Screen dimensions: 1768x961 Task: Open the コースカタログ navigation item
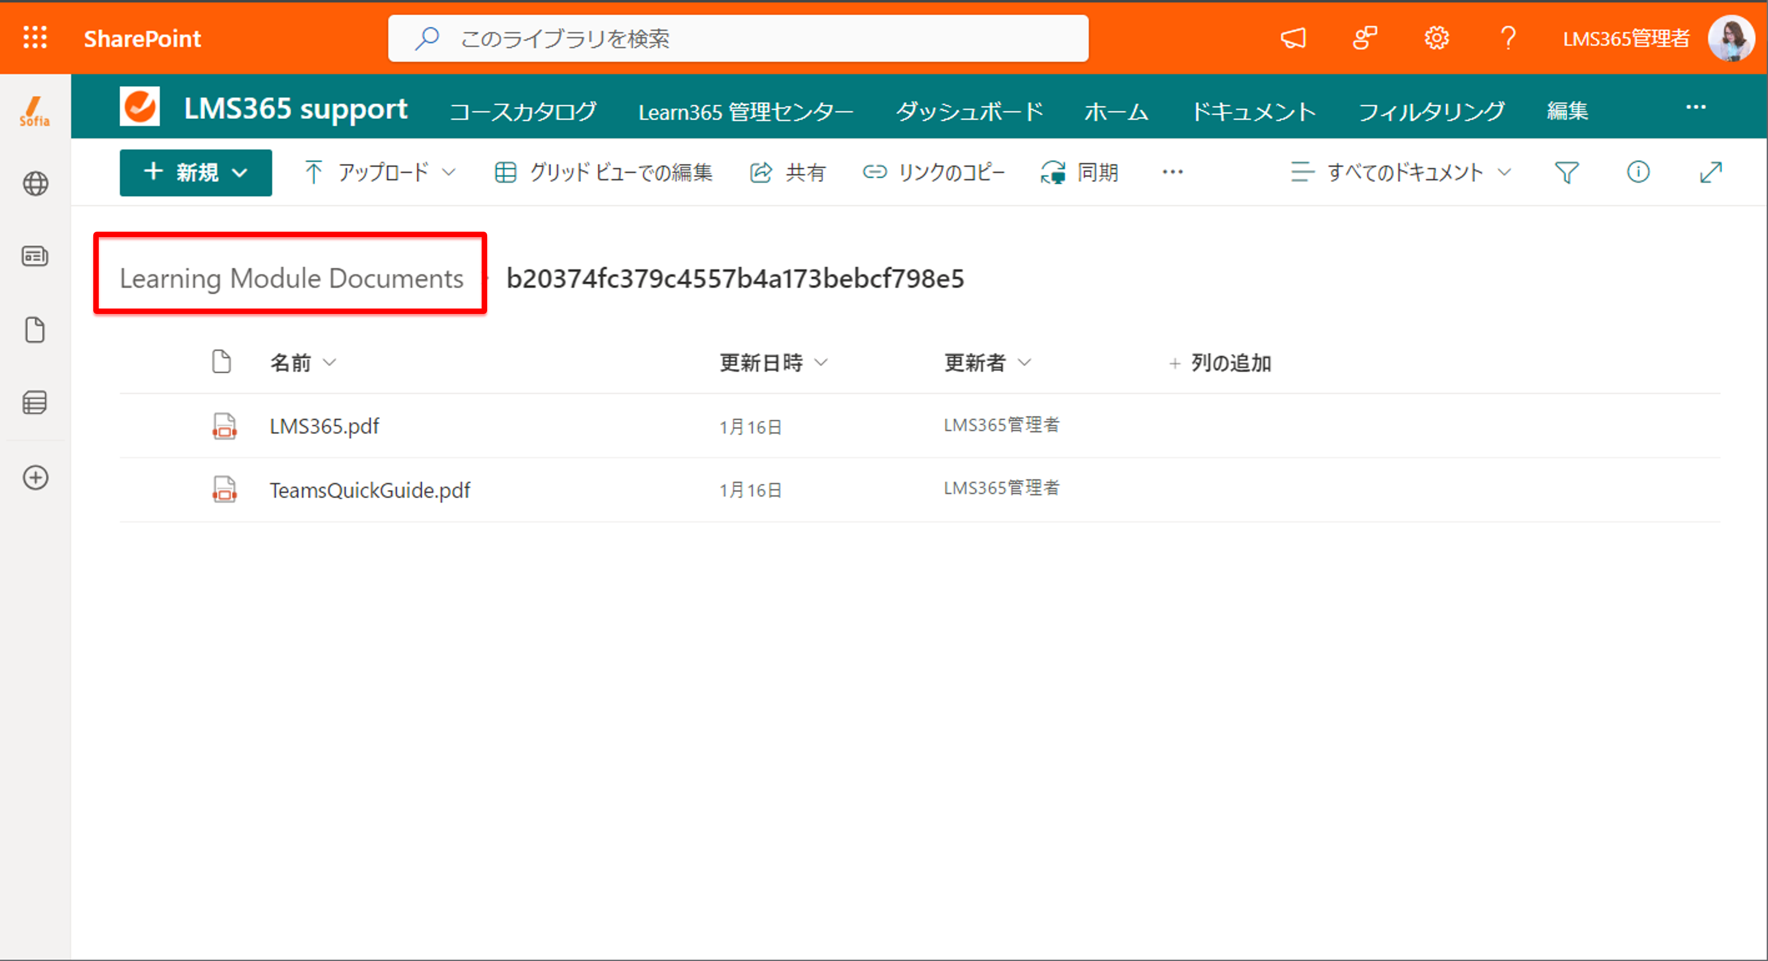pyautogui.click(x=523, y=111)
